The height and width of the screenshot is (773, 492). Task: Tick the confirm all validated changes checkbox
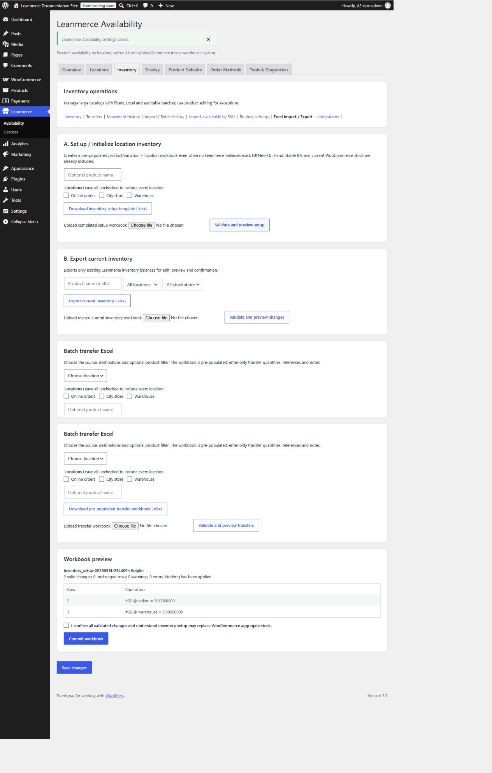pyautogui.click(x=67, y=625)
